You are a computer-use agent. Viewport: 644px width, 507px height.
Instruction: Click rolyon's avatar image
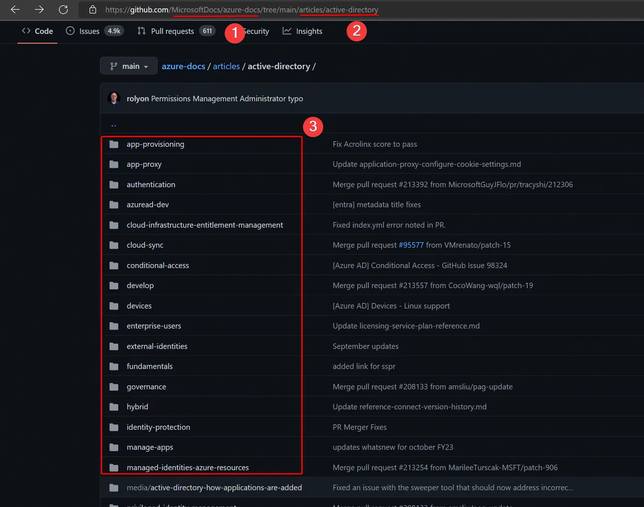pos(114,98)
